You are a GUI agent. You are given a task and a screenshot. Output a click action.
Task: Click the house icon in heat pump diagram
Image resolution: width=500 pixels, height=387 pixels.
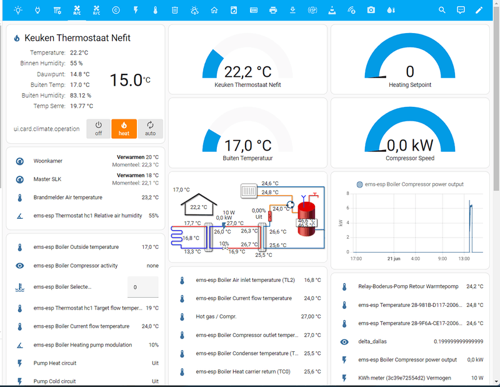(199, 204)
